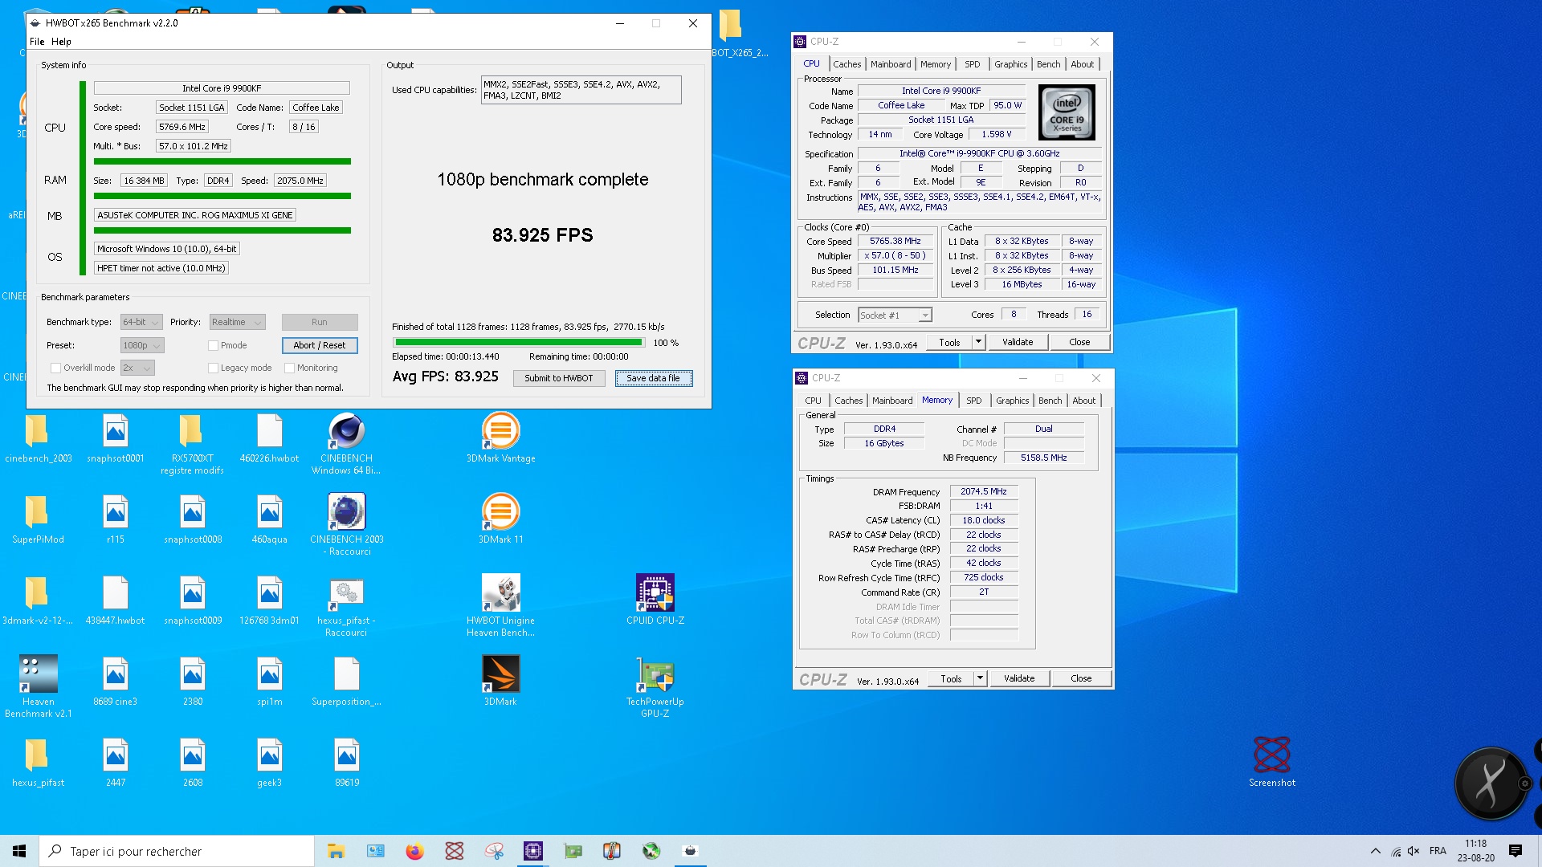
Task: Click Submit to HWBOT button
Action: [x=559, y=378]
